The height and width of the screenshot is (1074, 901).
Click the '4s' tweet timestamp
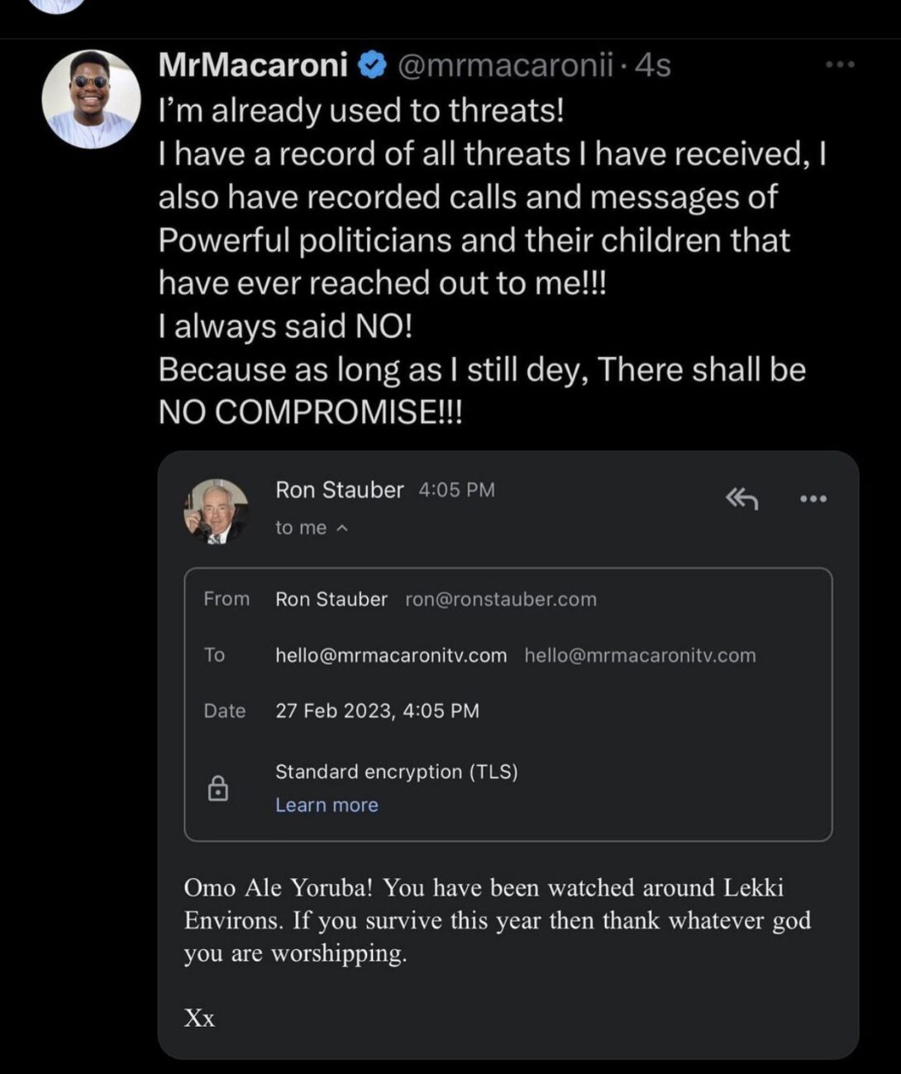click(653, 64)
